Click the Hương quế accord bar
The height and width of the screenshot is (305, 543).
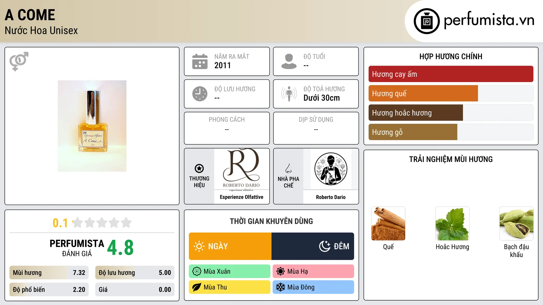(x=451, y=93)
